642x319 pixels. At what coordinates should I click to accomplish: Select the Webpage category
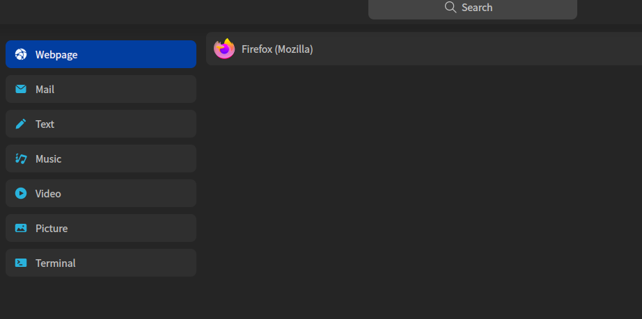tap(101, 54)
